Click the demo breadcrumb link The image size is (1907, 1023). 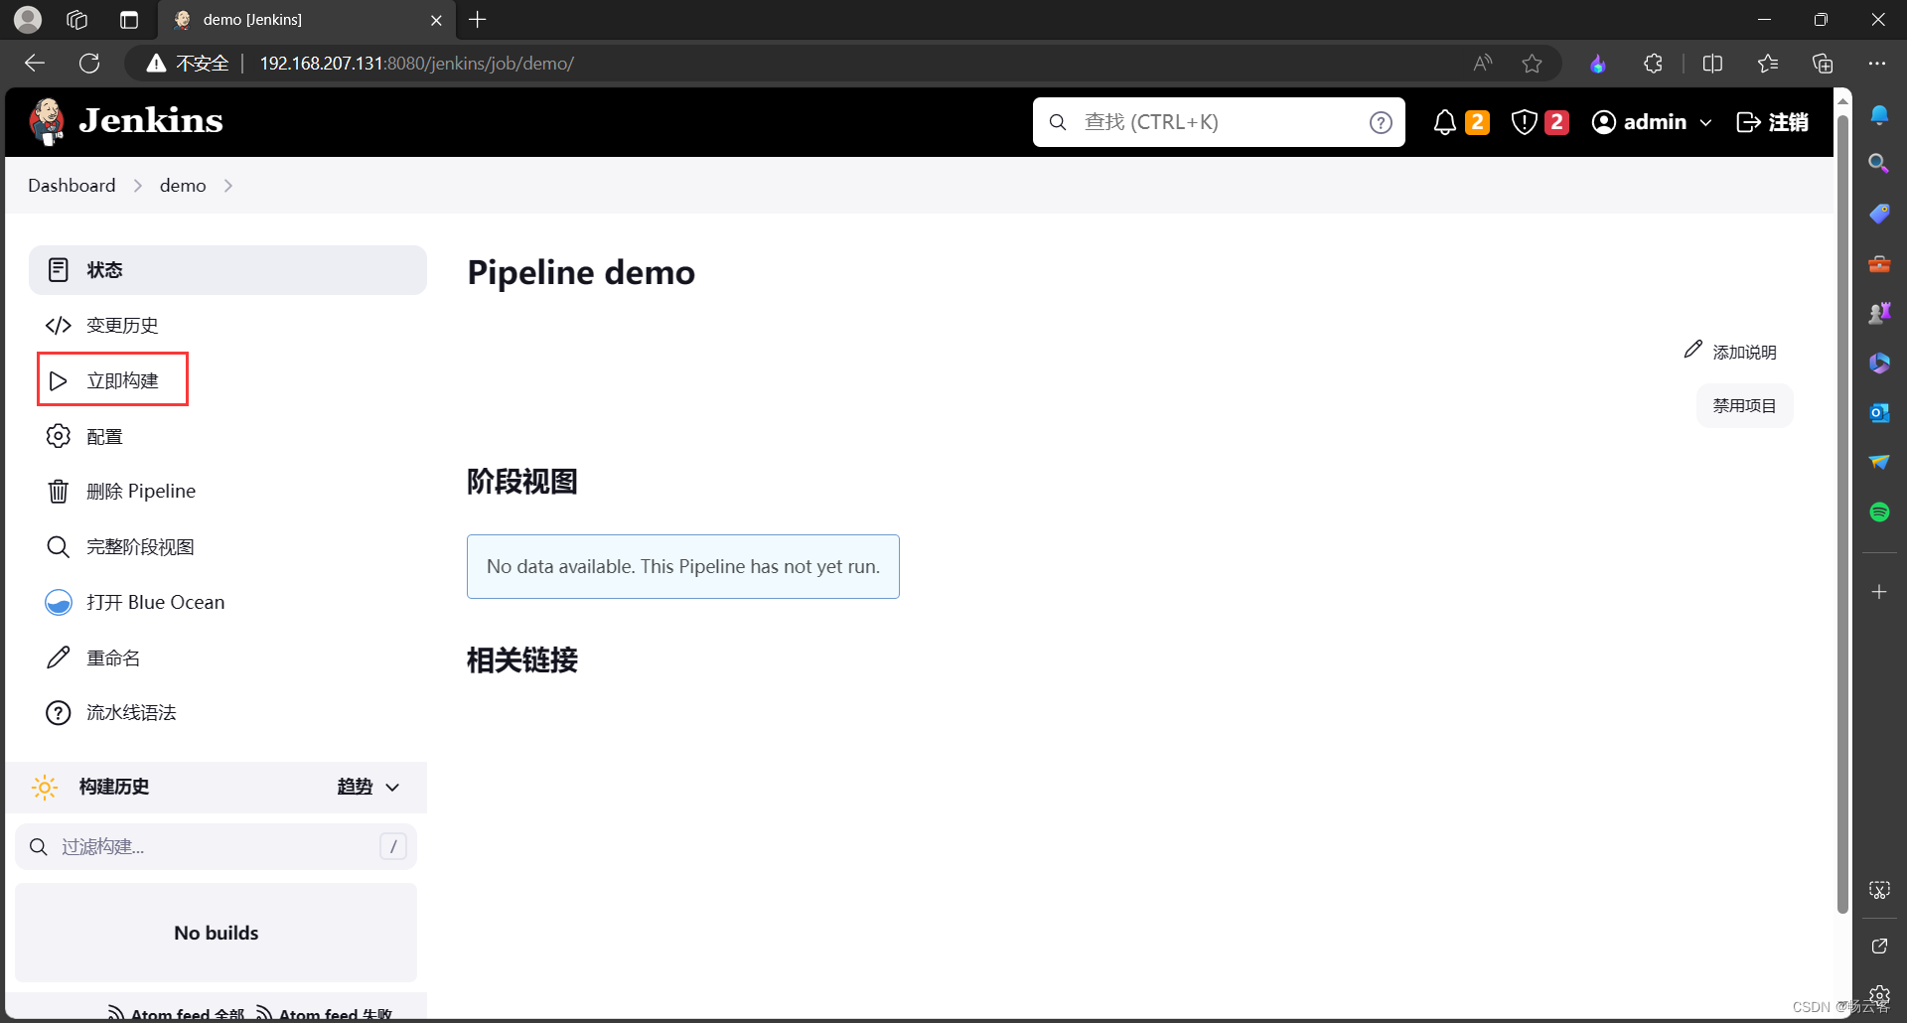(x=183, y=186)
